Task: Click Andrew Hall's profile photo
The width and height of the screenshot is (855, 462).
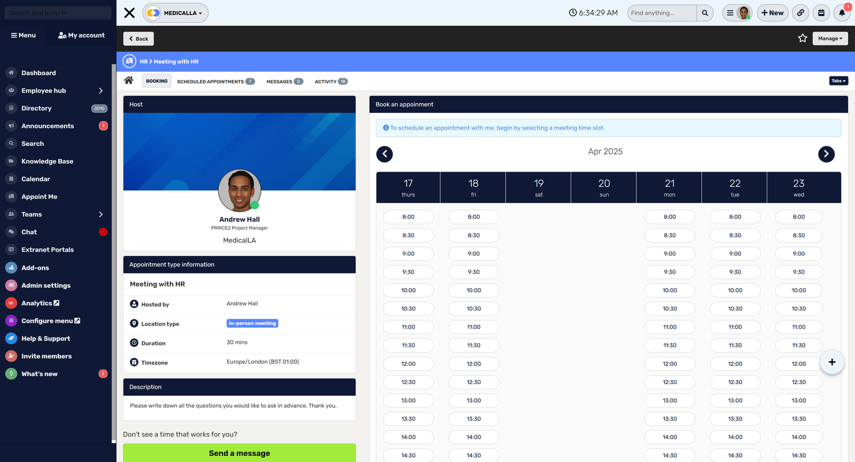Action: [239, 191]
